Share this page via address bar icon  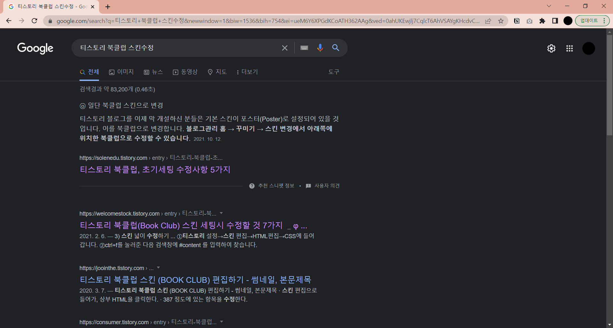488,21
